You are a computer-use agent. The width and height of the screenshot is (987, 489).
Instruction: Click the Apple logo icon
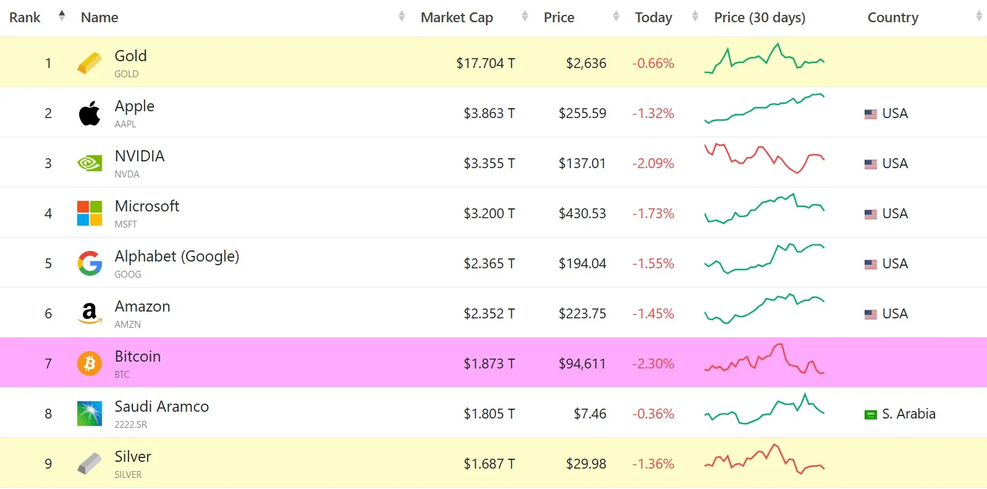coord(90,113)
